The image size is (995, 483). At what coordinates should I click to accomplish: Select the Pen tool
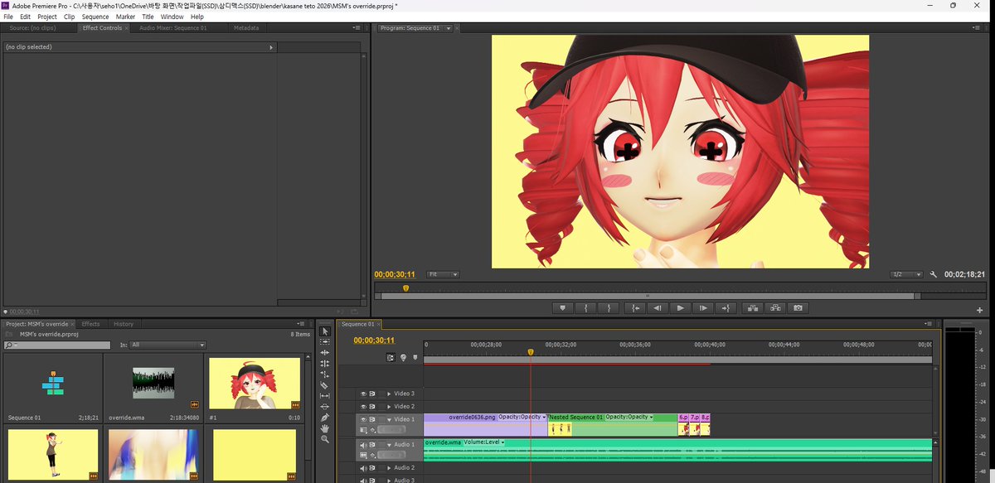click(x=324, y=418)
